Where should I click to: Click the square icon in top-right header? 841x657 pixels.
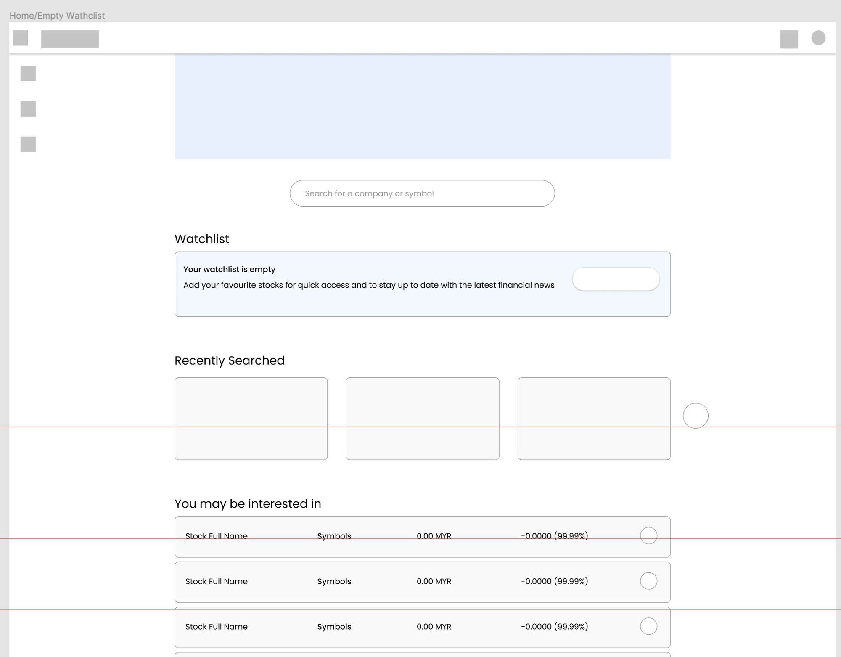[789, 39]
